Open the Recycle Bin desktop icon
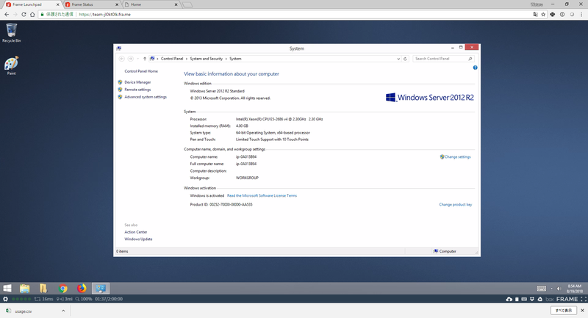The image size is (588, 318). point(12,32)
